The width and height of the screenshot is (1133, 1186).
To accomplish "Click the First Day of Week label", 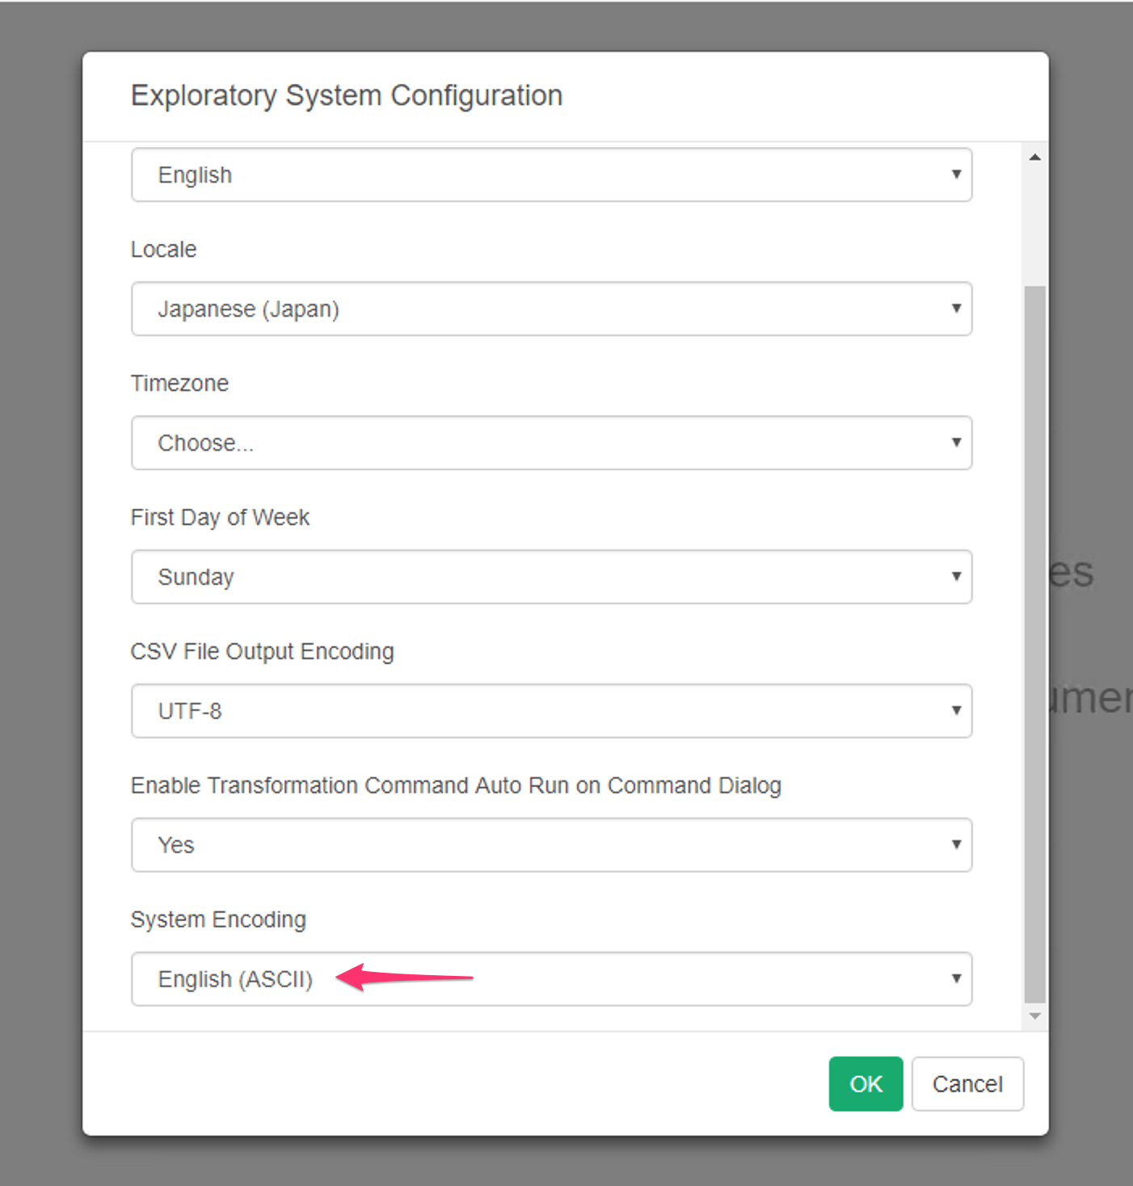I will pyautogui.click(x=220, y=518).
